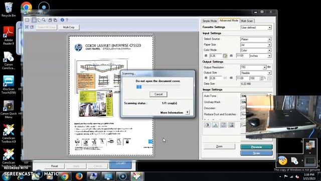Click the scanning progress bar
321x181 pixels.
pos(158,87)
